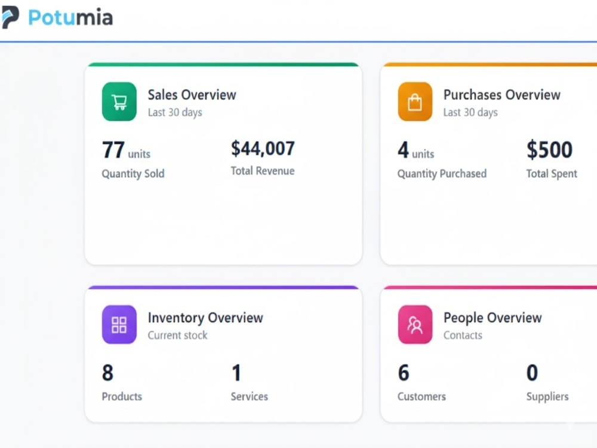Open the People Overview card title
597x448 pixels.
[493, 318]
